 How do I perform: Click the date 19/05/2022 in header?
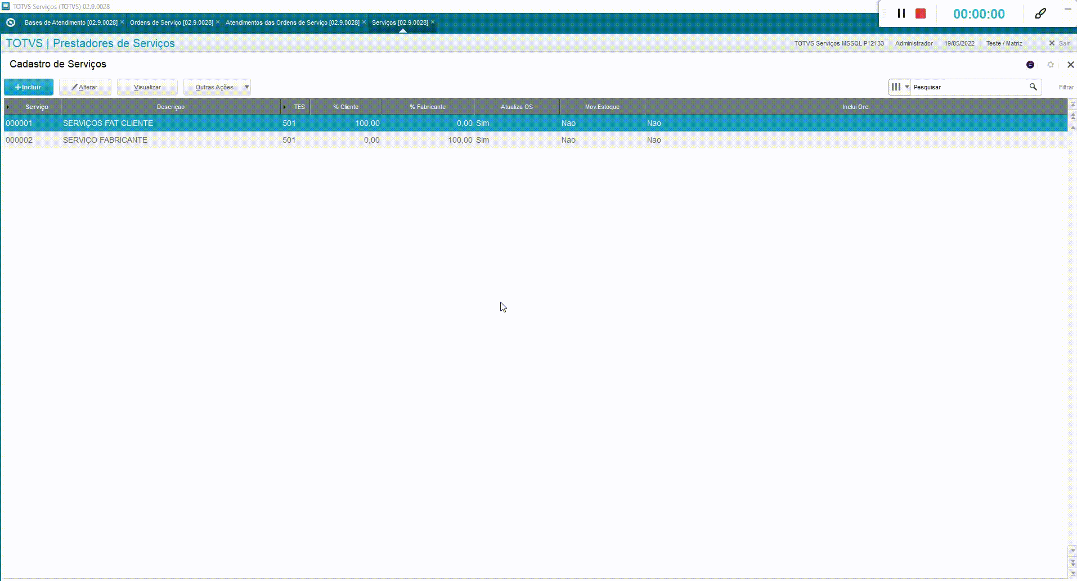pyautogui.click(x=959, y=43)
